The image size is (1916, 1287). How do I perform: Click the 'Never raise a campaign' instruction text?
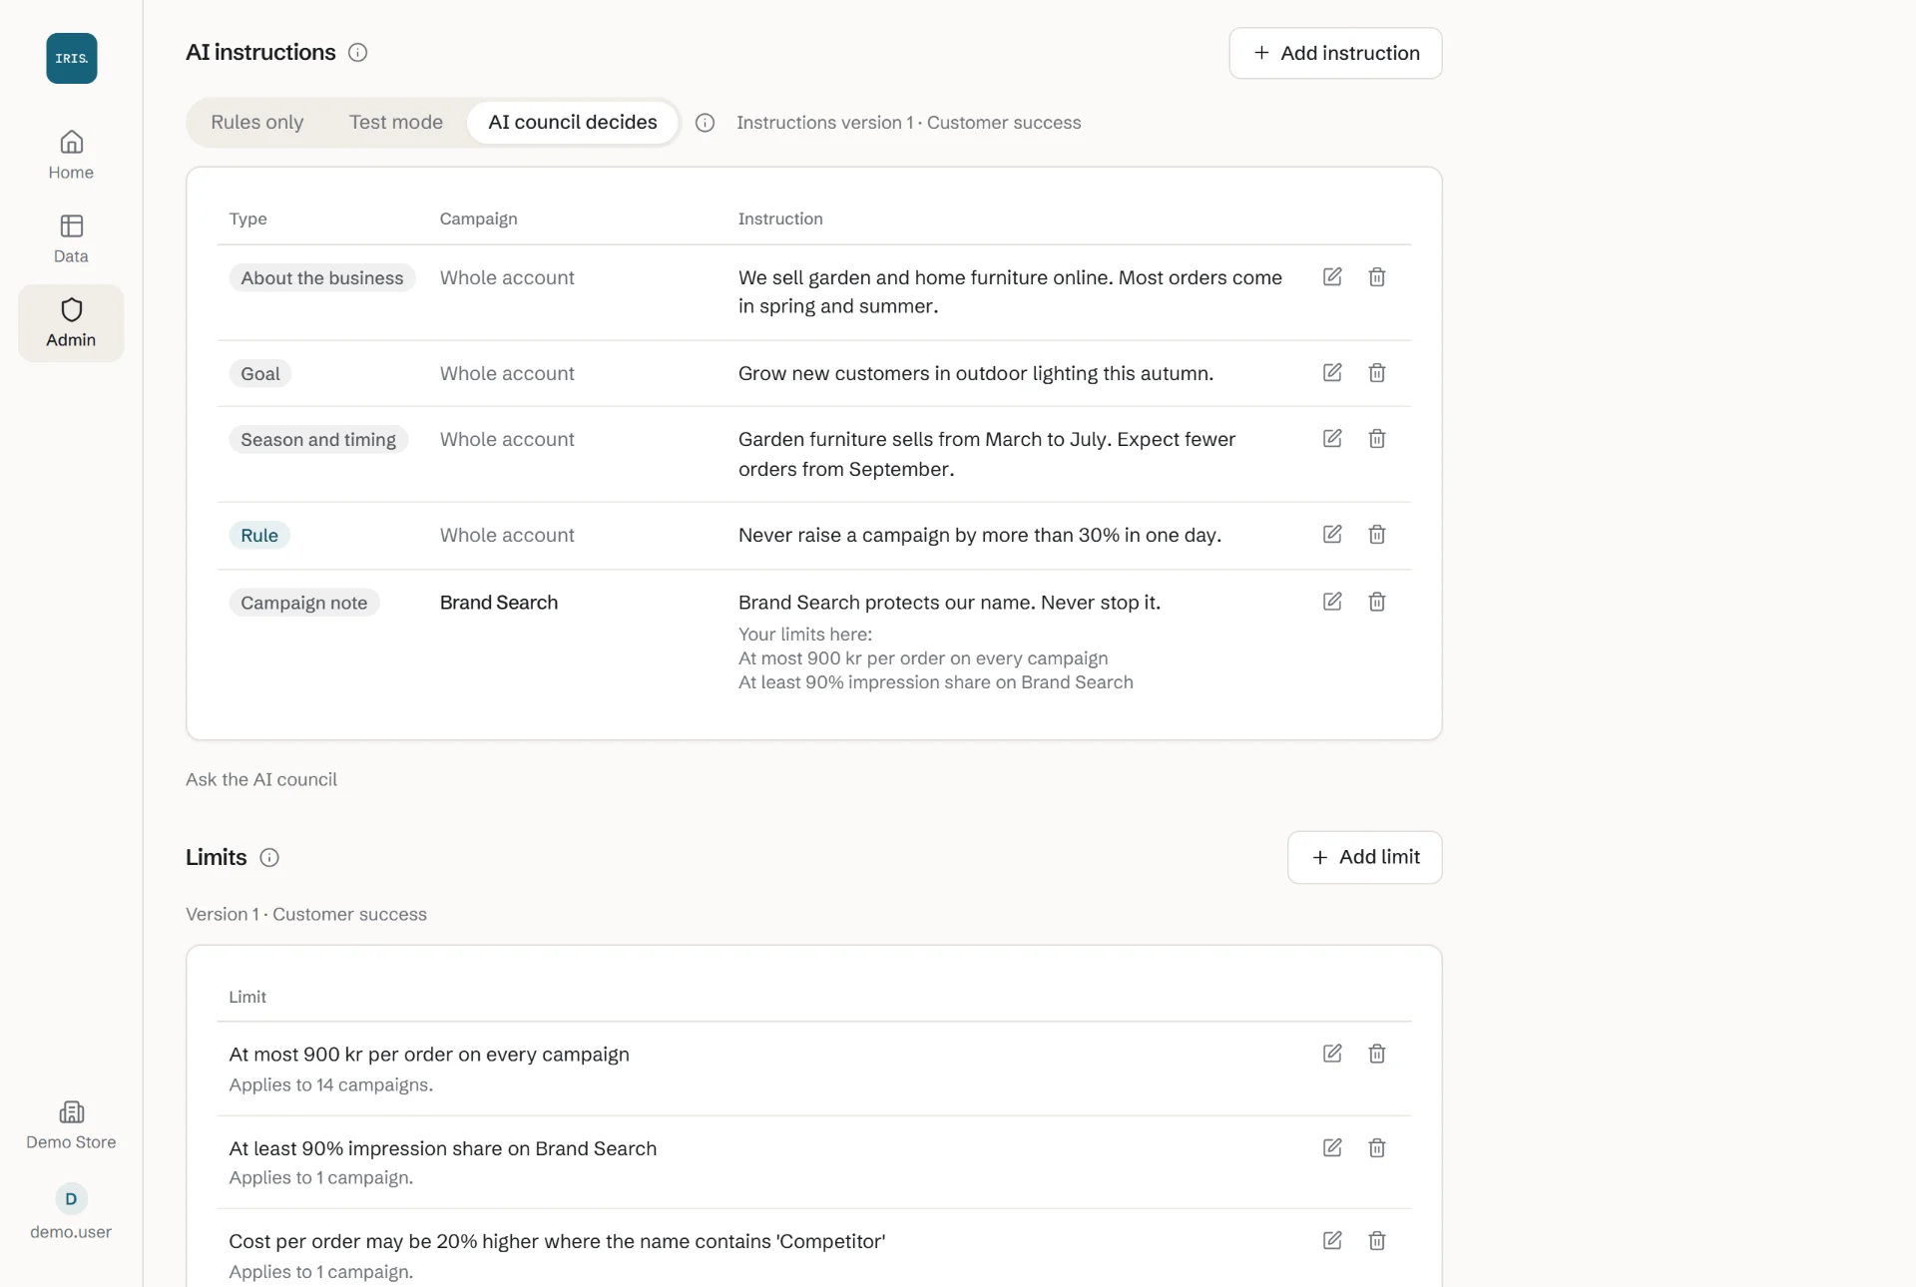point(980,535)
